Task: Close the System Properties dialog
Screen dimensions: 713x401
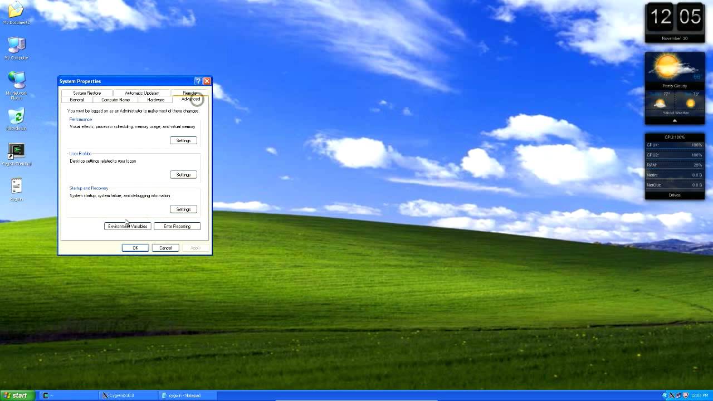Action: click(x=207, y=81)
